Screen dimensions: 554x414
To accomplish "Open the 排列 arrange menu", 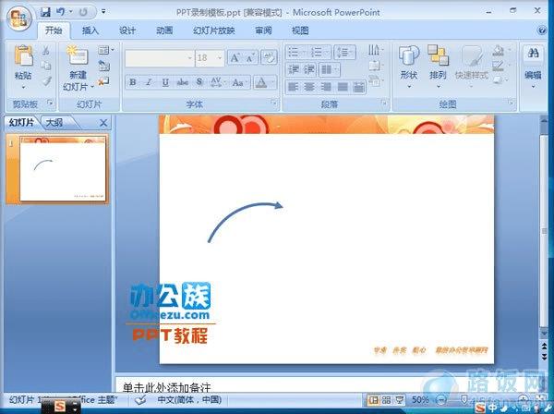I will tap(438, 67).
